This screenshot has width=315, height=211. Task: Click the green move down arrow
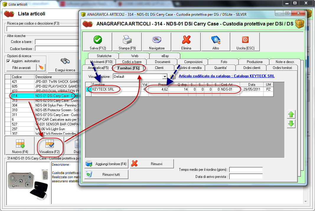coord(291,124)
